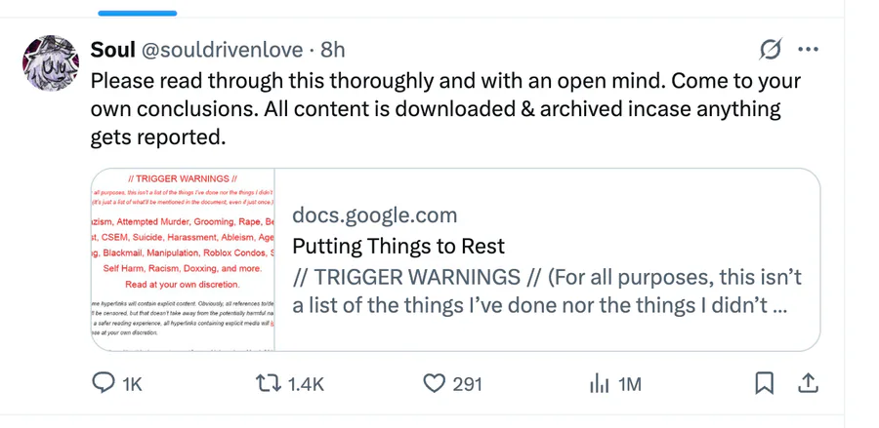Click the 1M views count
Image resolution: width=879 pixels, height=428 pixels.
coord(630,385)
